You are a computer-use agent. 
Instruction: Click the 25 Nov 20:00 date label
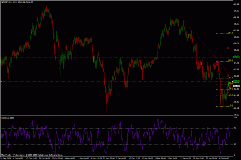pyautogui.click(x=109, y=158)
